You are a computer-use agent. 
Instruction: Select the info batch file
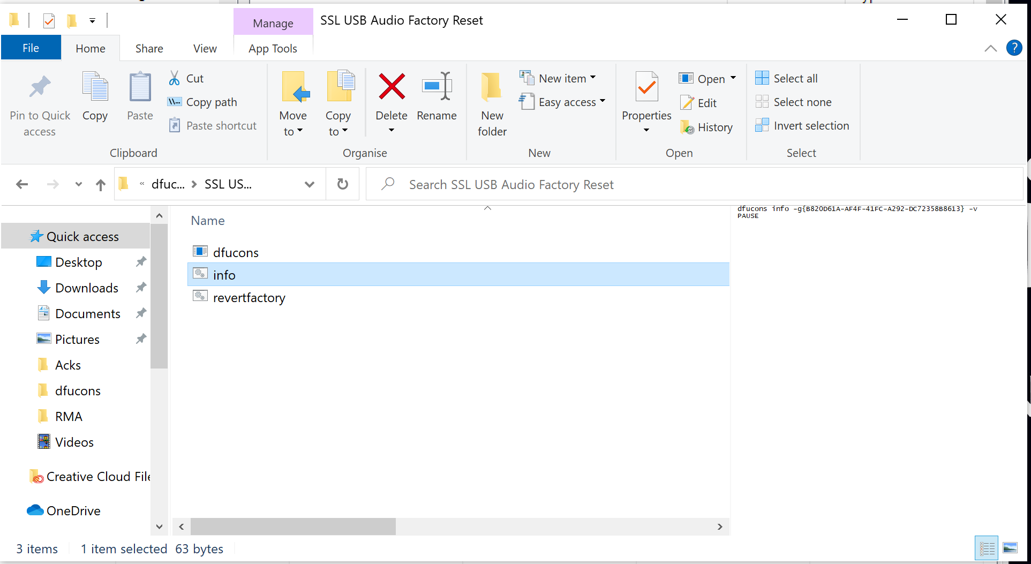[458, 275]
